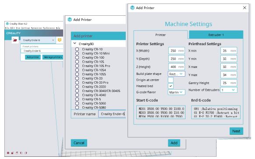Collapse the Creality3D printer group

tap(75, 43)
